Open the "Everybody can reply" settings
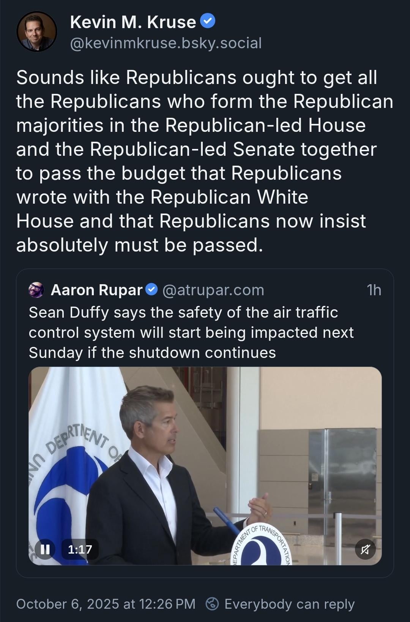410x622 pixels. click(x=289, y=604)
